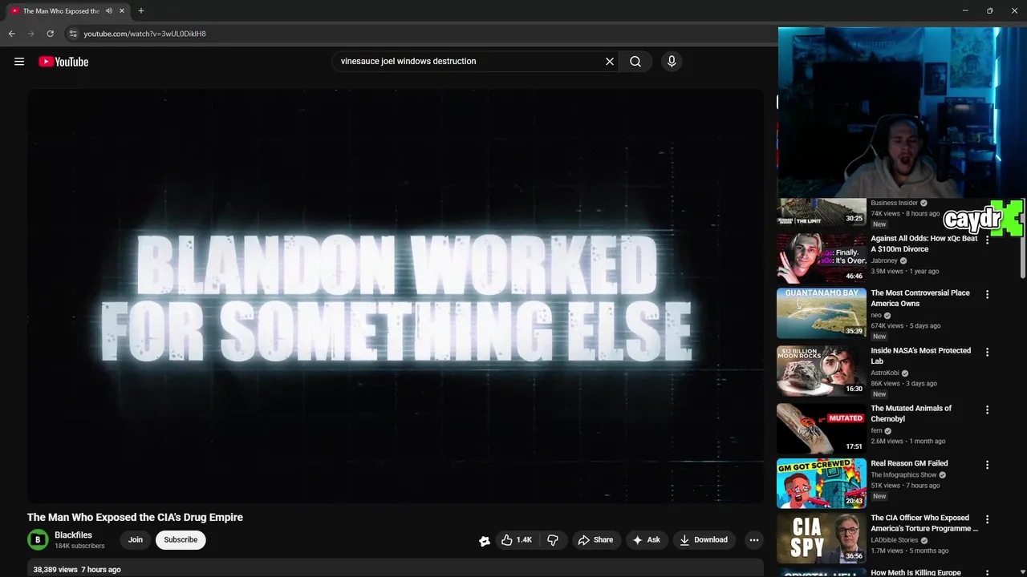
Task: Start voice search with microphone icon
Action: [x=672, y=61]
